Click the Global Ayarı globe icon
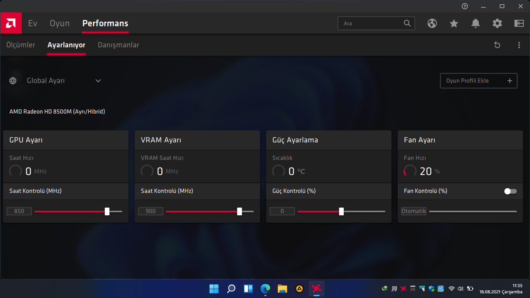Viewport: 530px width, 298px height. click(13, 81)
